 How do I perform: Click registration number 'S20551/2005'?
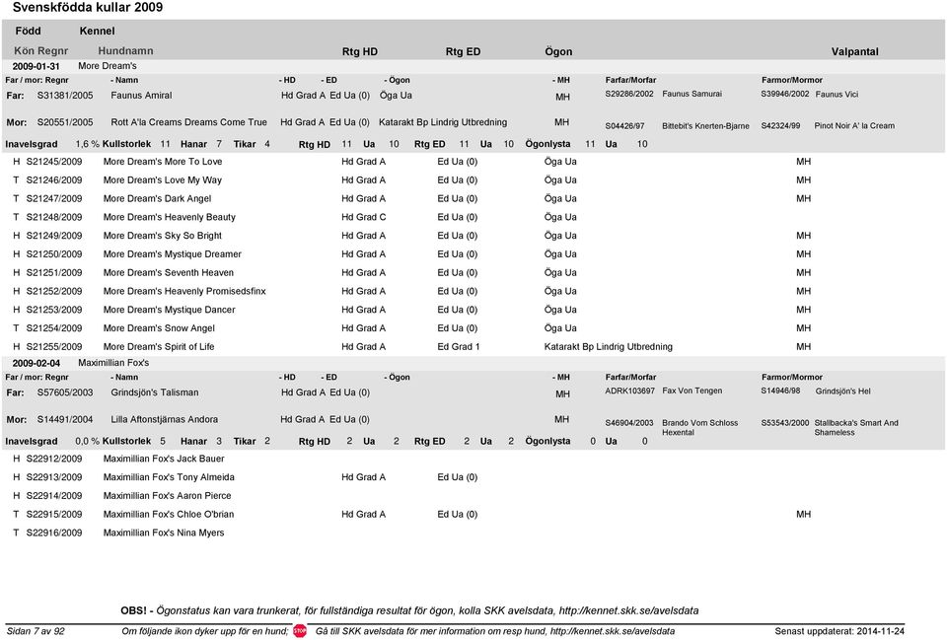(65, 122)
